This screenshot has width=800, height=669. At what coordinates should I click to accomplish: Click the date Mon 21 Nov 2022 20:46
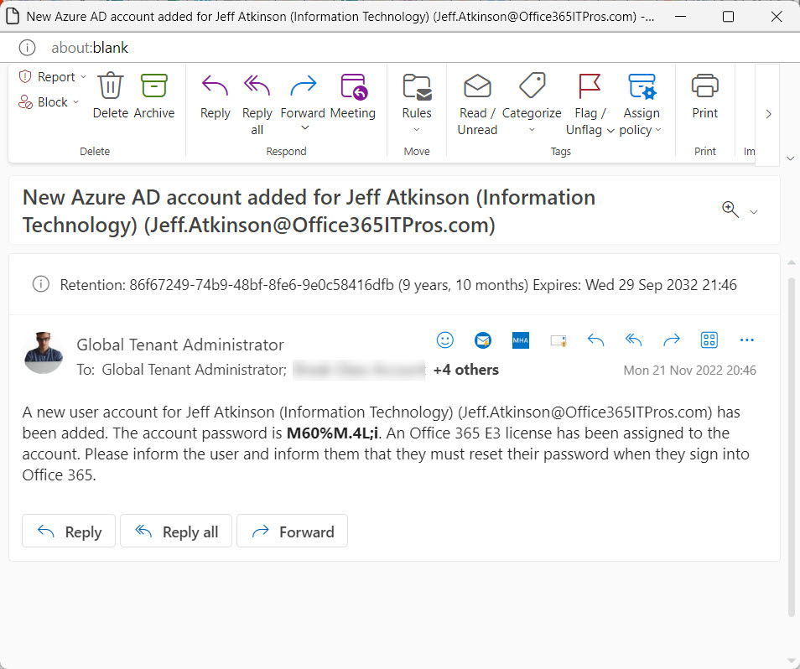click(690, 371)
